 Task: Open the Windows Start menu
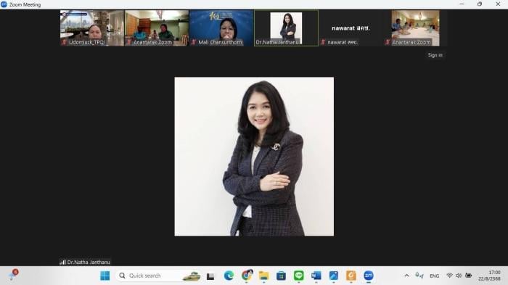pos(105,276)
